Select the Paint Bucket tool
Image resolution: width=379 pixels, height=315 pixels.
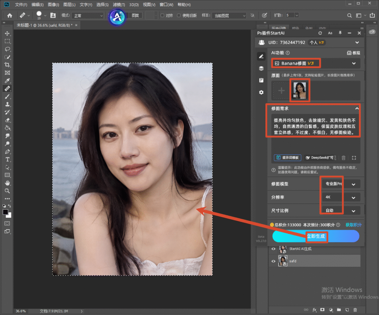(7, 128)
